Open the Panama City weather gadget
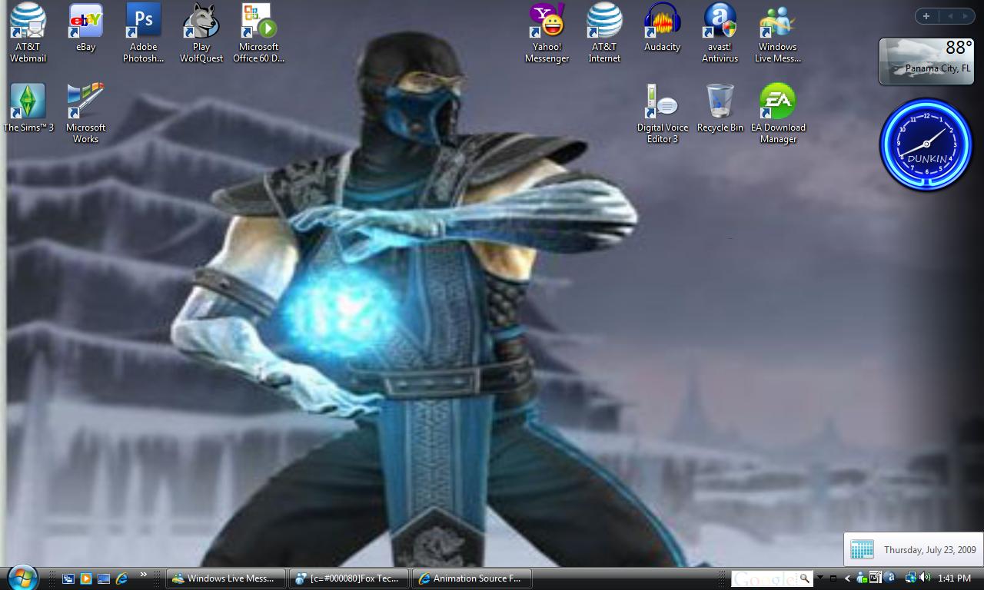 [927, 61]
